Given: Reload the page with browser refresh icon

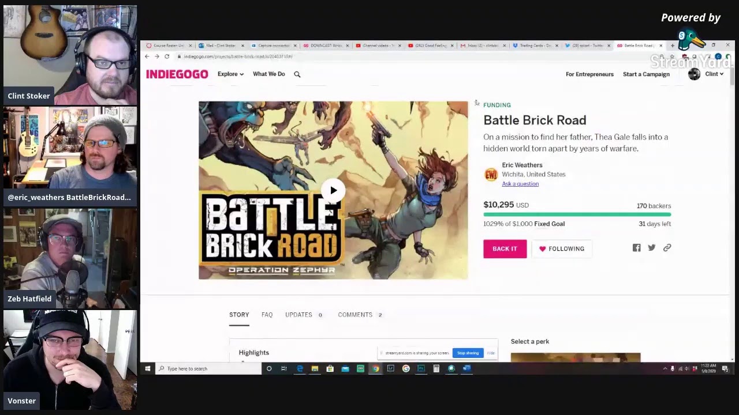Looking at the screenshot, I should point(167,56).
